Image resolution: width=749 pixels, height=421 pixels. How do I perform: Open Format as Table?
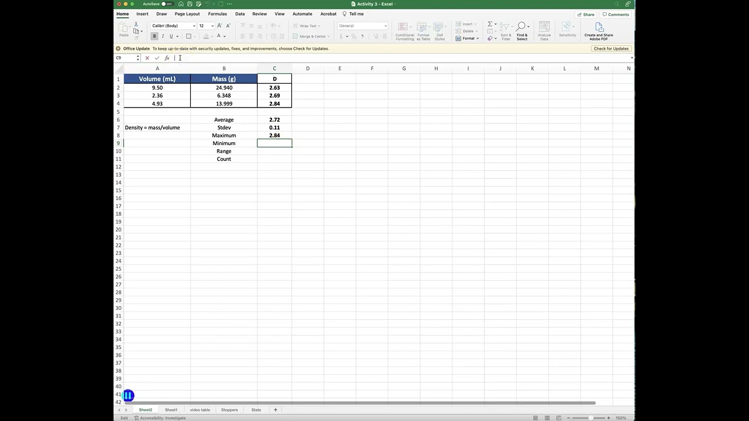tap(423, 31)
